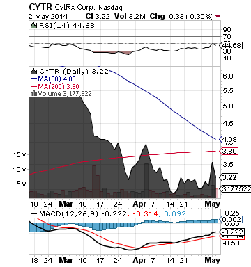Click the 44.68 RSI value label

point(231,45)
